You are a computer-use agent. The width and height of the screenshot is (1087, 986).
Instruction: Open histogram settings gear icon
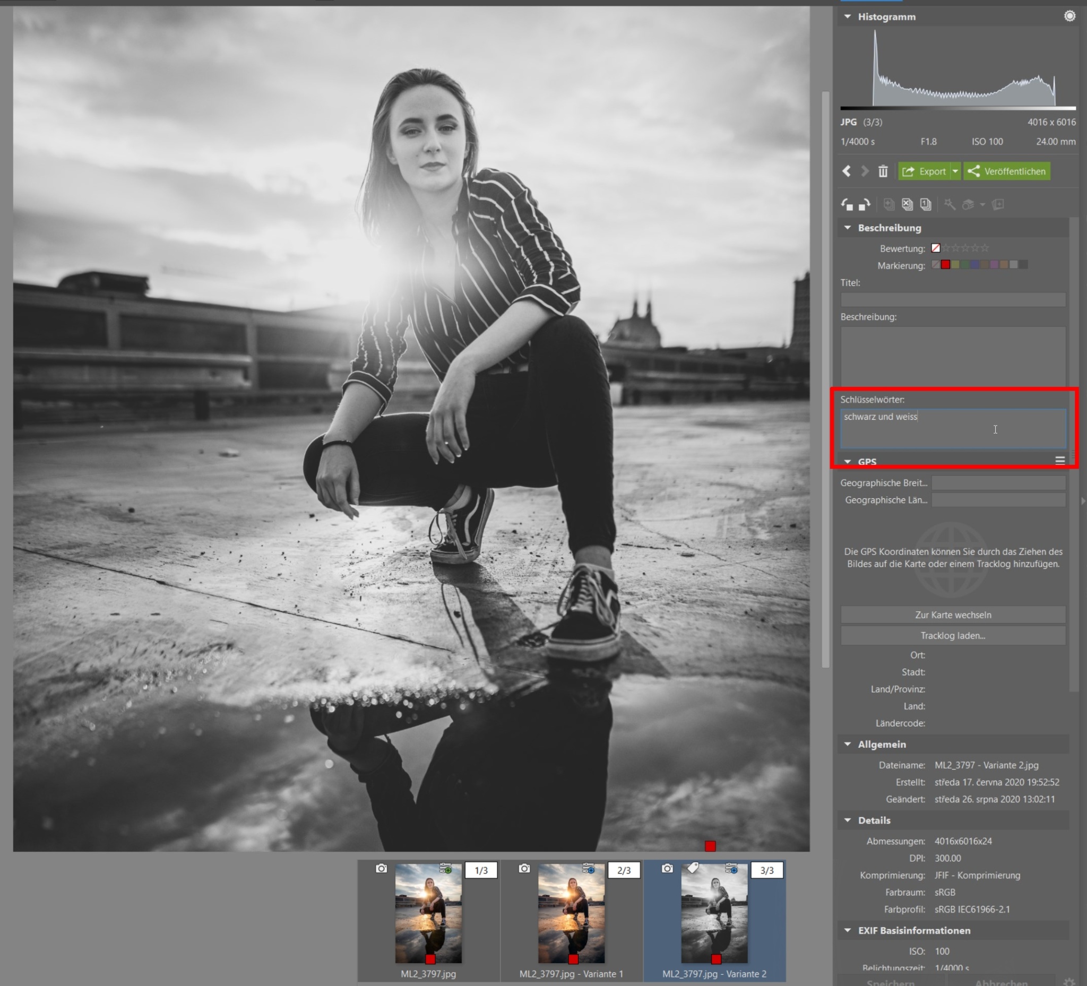point(1069,16)
